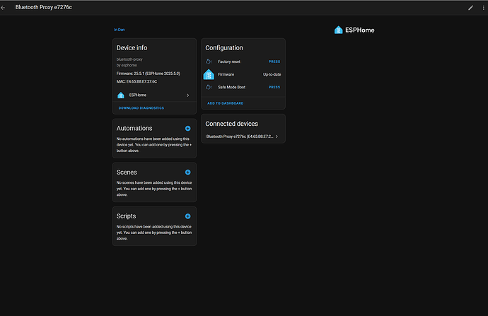This screenshot has height=316, width=488.
Task: Open the three-dot overflow menu
Action: pyautogui.click(x=483, y=8)
